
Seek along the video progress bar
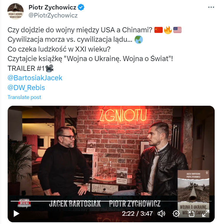(x=111, y=201)
